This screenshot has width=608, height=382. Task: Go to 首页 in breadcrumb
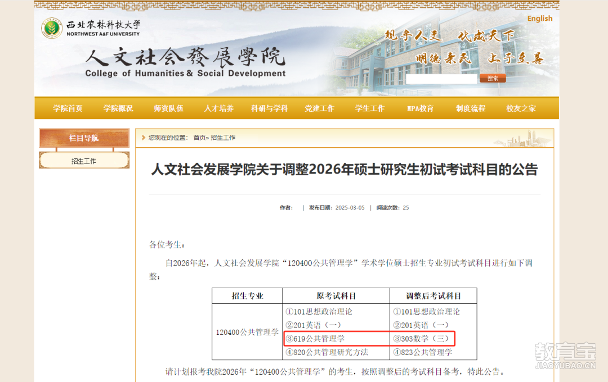tap(199, 138)
